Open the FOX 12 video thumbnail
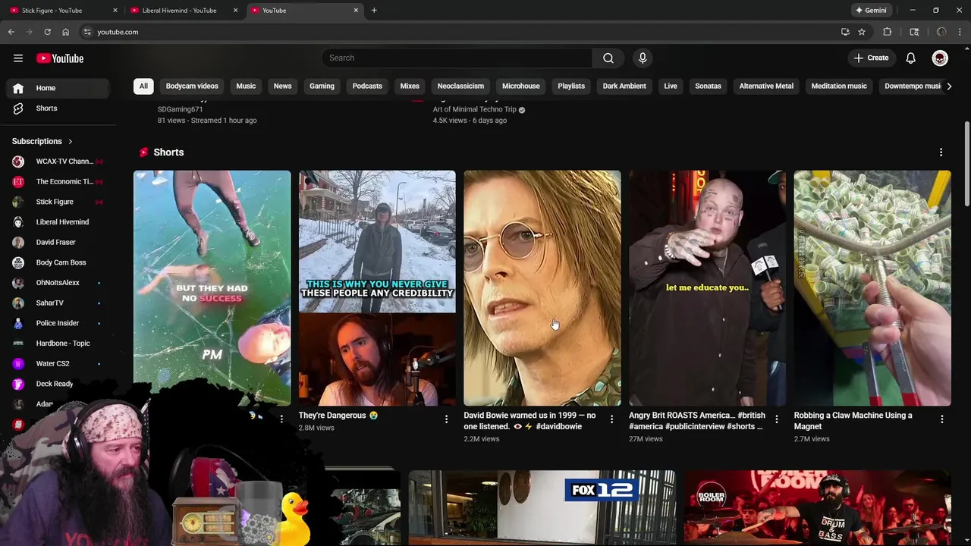This screenshot has width=971, height=546. coord(542,507)
